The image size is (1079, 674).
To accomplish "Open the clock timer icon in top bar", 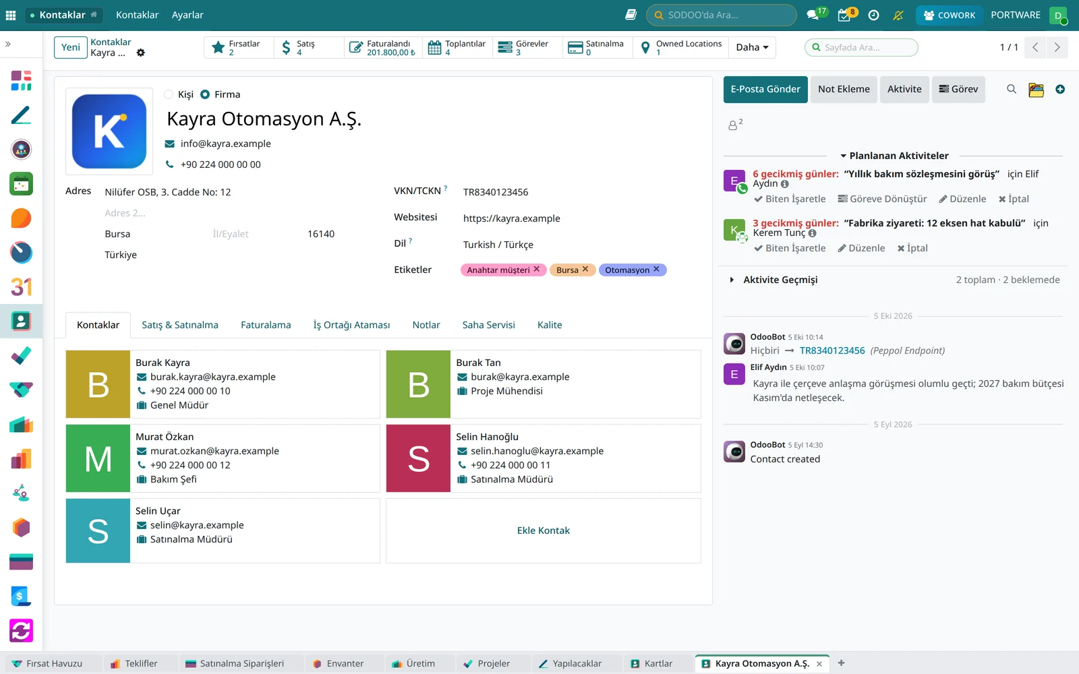I will [873, 15].
